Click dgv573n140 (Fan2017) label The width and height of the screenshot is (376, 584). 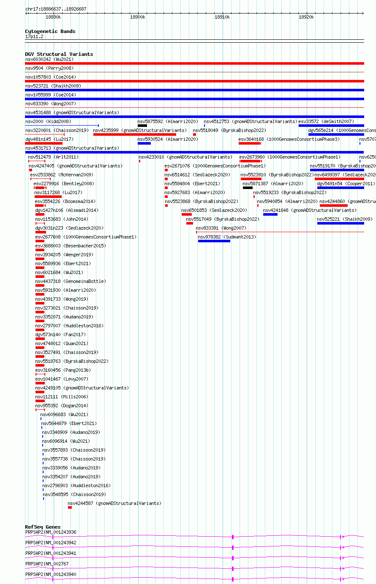pos(60,334)
